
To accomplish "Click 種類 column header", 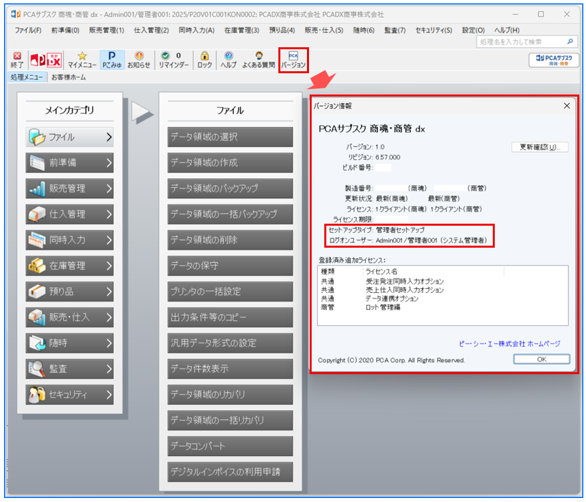I will pos(340,272).
